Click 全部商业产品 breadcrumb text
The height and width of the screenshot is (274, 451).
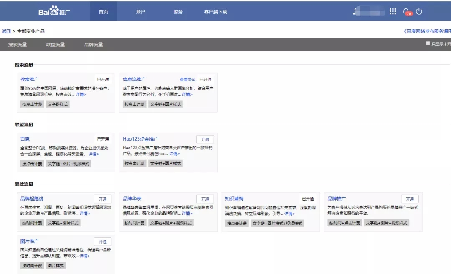pos(31,31)
